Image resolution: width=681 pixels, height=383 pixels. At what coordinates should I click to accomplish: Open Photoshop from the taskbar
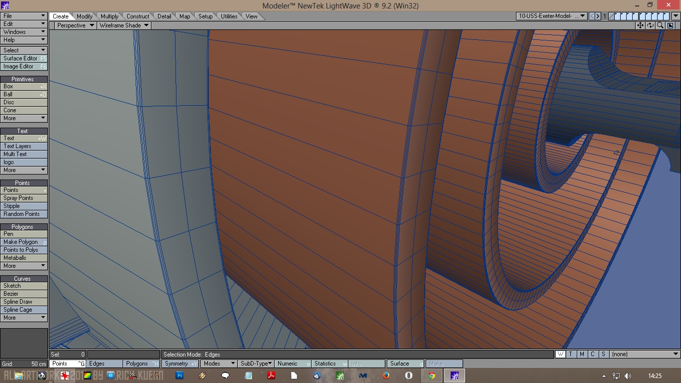point(180,376)
